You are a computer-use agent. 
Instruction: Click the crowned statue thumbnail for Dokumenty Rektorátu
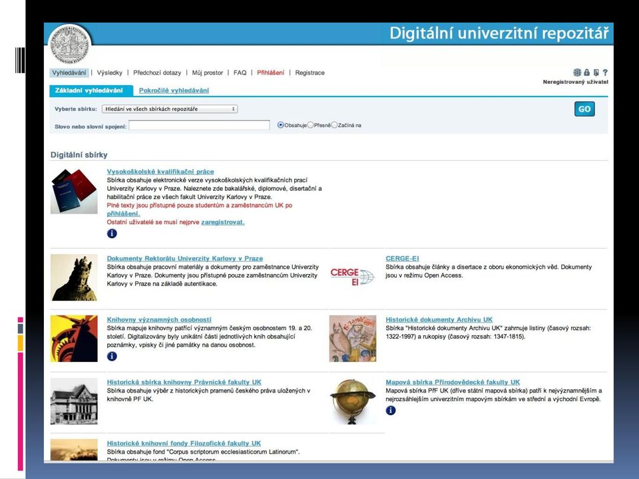point(74,277)
